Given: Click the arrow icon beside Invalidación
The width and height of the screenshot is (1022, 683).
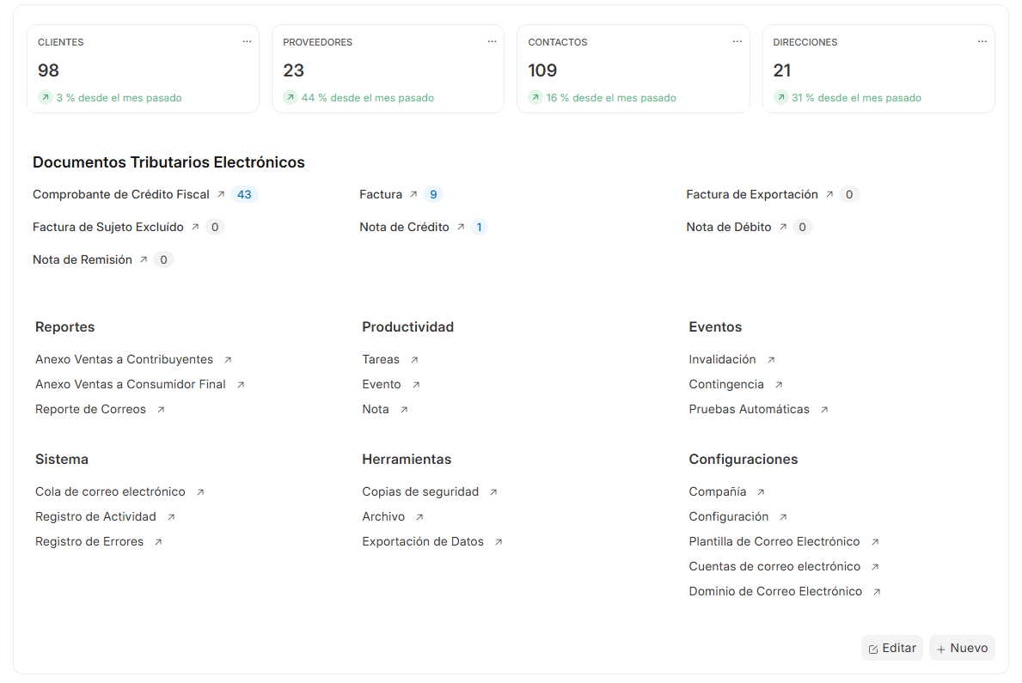Looking at the screenshot, I should point(771,360).
